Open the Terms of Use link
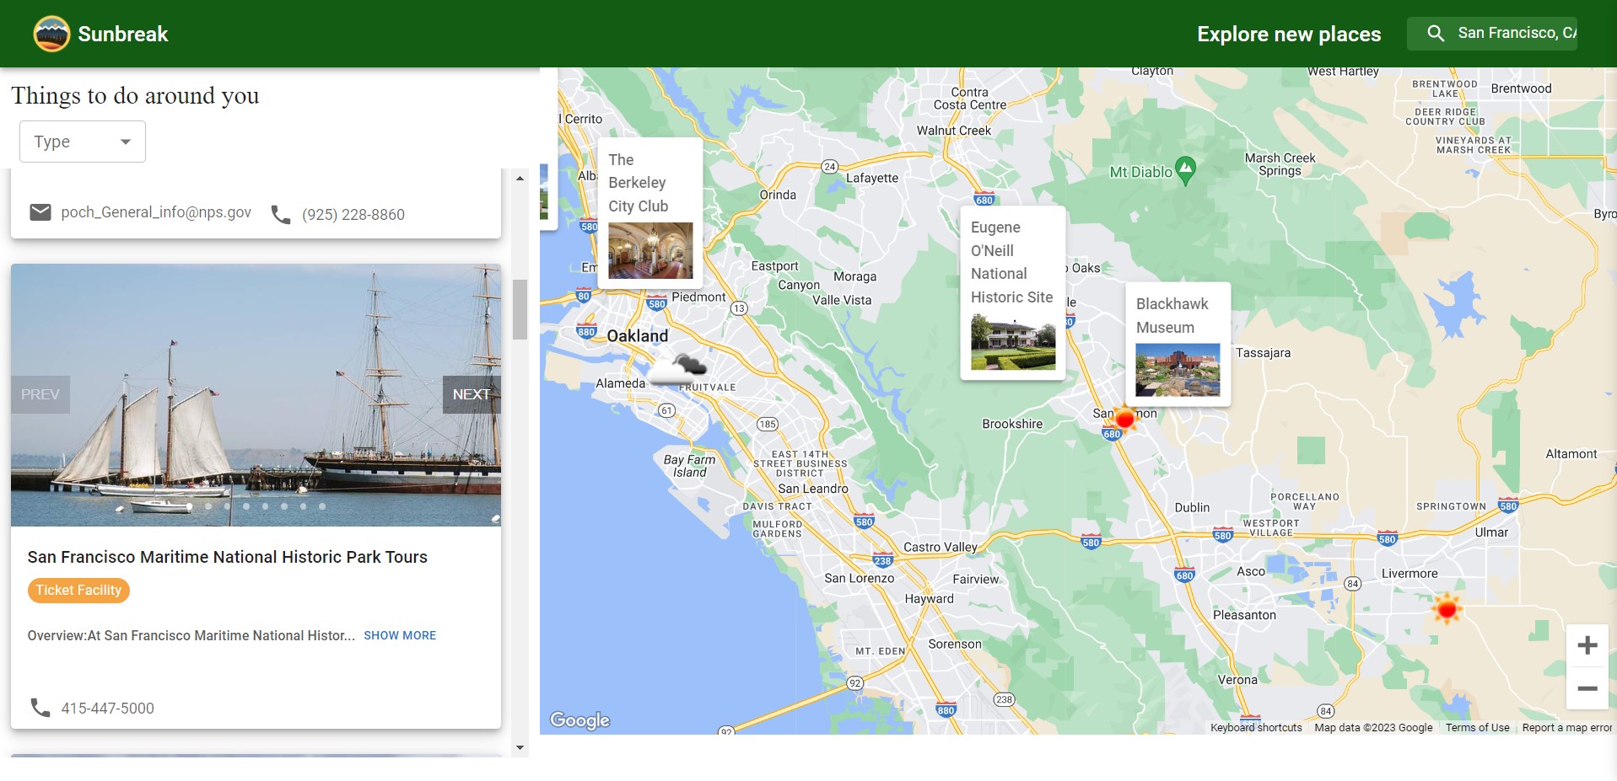Screen dimensions: 1617x781 [1477, 728]
